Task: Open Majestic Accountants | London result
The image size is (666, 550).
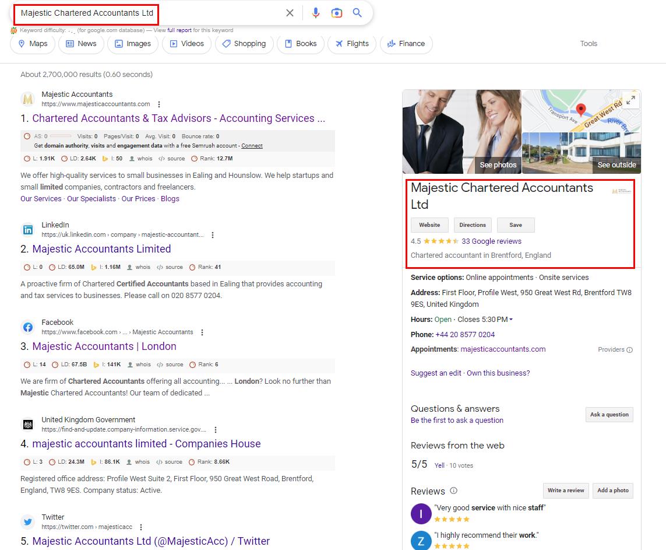Action: click(x=104, y=346)
